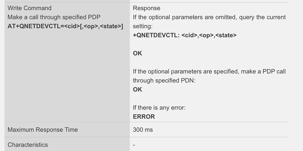Click the "Characteristics" row label
Image resolution: width=303 pixels, height=151 pixels.
[28, 145]
